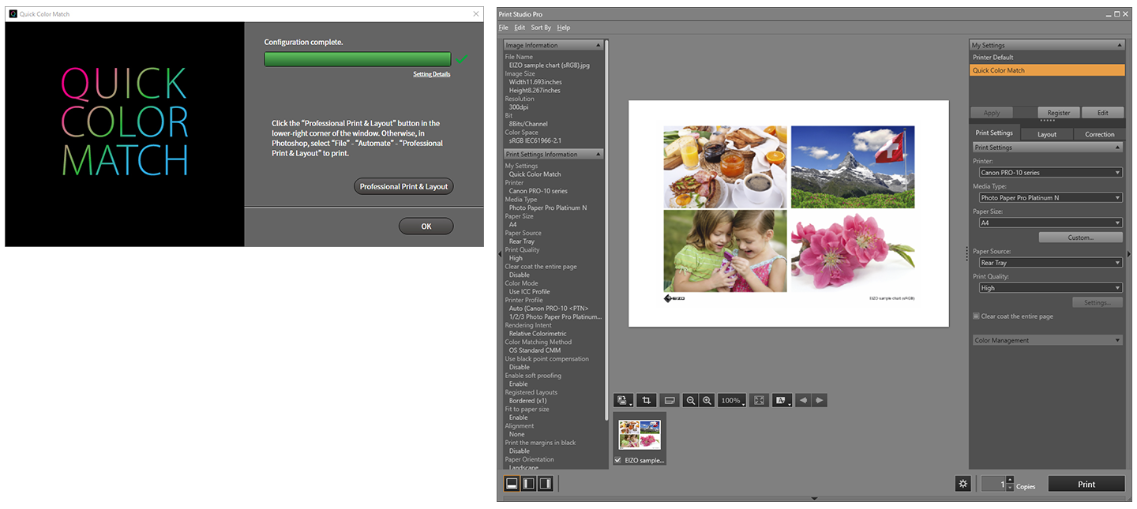Click the green configuration progress bar
The width and height of the screenshot is (1137, 509).
coord(358,59)
